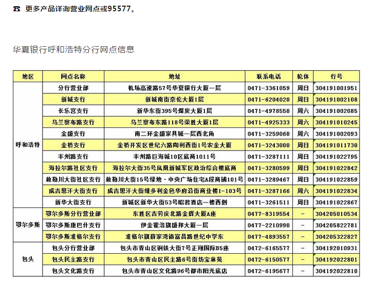Click the 成吉思汗大街支行 cell
This screenshot has height=284, width=373.
tap(73, 191)
